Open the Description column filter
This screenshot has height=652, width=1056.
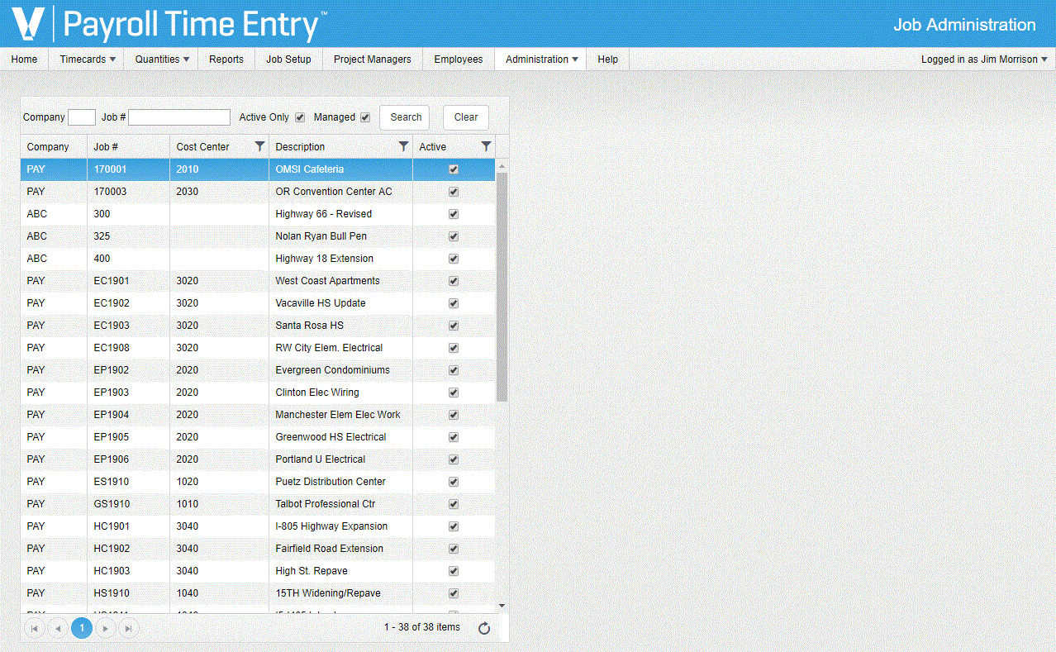pyautogui.click(x=403, y=146)
